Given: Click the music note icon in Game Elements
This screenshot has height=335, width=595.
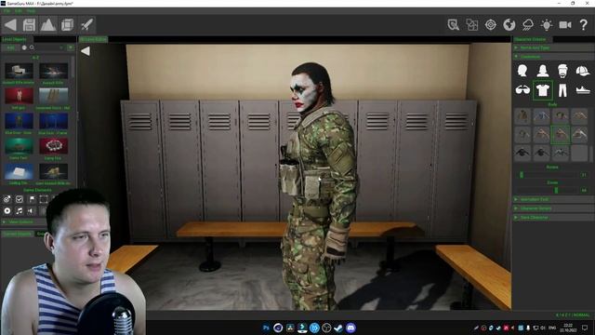Looking at the screenshot, I should coord(20,210).
